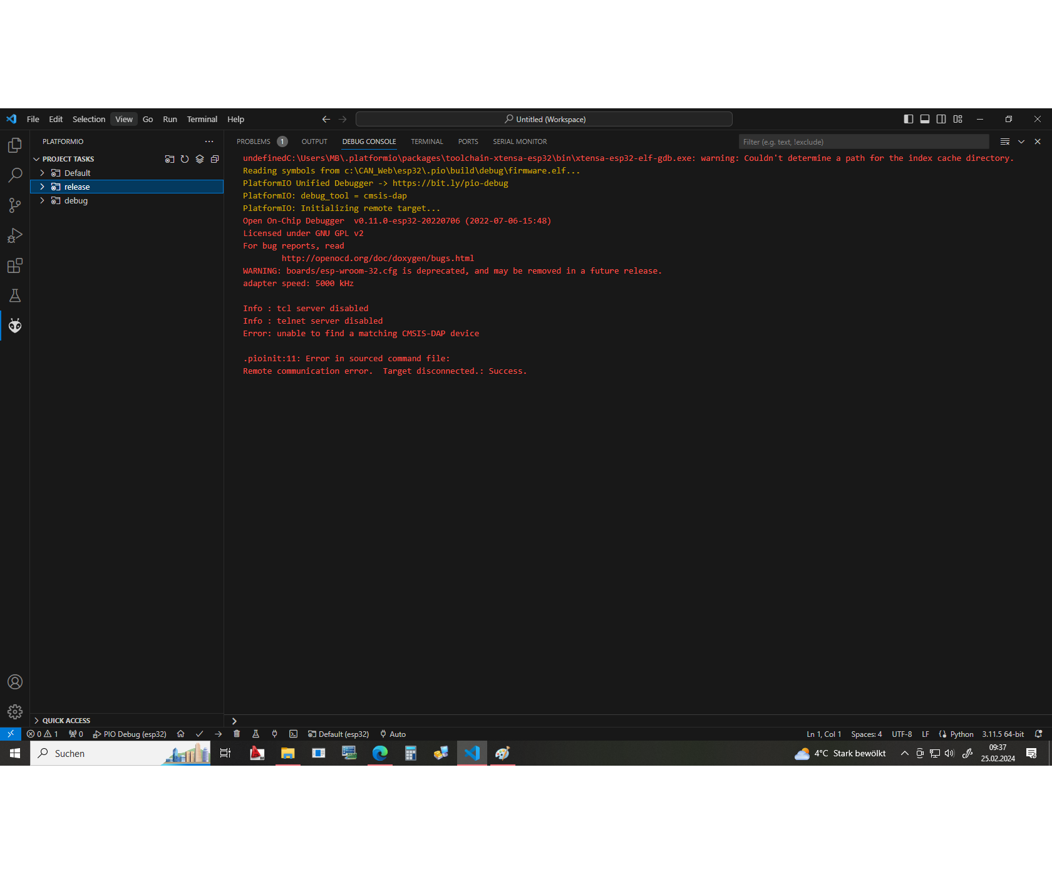Open the Source Control view
Screen dimensions: 1052x879
(x=15, y=205)
